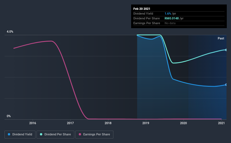This screenshot has width=231, height=143.
Task: Click the Feb 20 2021 tooltip header
Action: click(x=142, y=9)
